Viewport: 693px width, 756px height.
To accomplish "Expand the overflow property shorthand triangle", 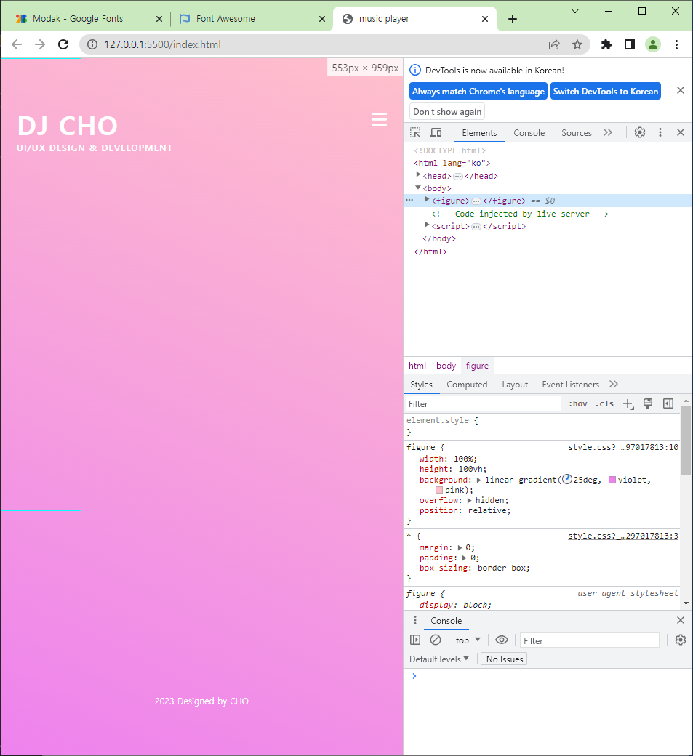I will pos(469,500).
